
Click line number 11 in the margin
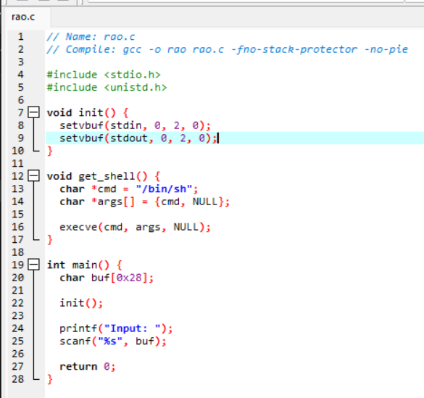18,163
